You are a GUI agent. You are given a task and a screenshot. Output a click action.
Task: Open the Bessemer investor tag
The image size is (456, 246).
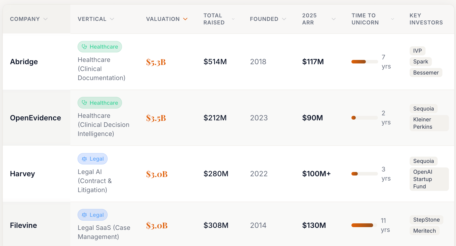(x=426, y=73)
